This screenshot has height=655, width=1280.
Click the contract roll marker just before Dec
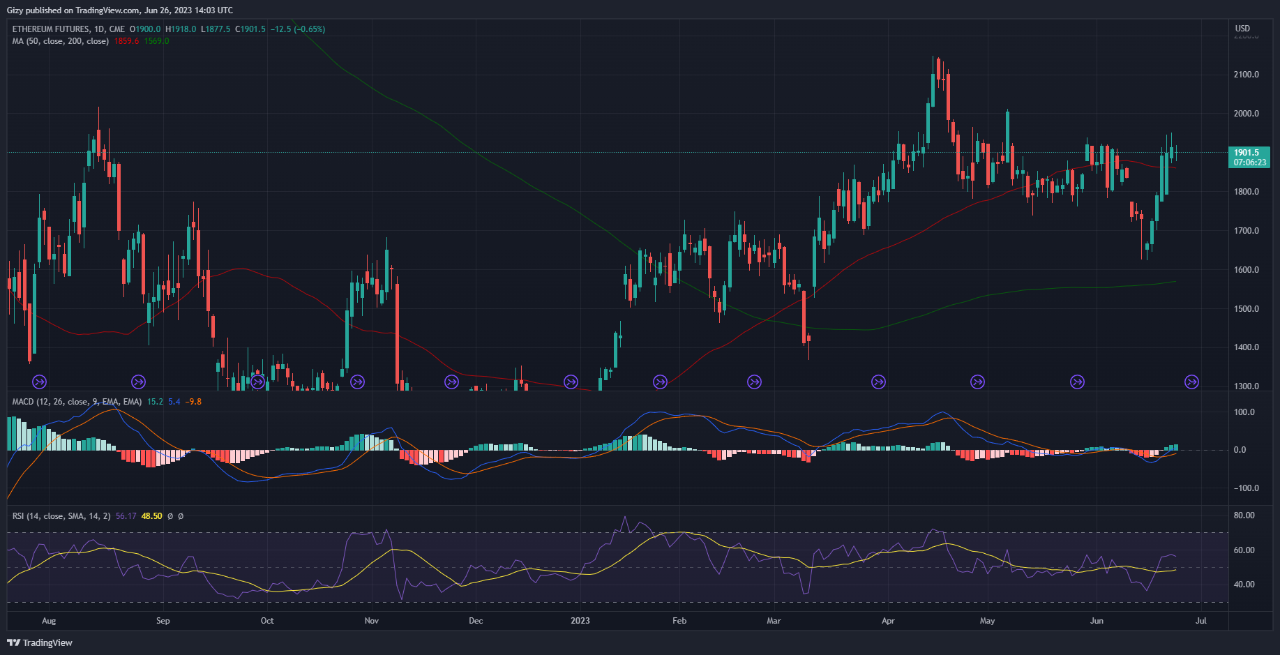click(452, 382)
